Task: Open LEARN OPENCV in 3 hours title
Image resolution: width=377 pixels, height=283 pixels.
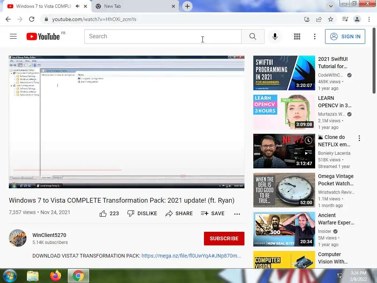Action: click(x=334, y=102)
